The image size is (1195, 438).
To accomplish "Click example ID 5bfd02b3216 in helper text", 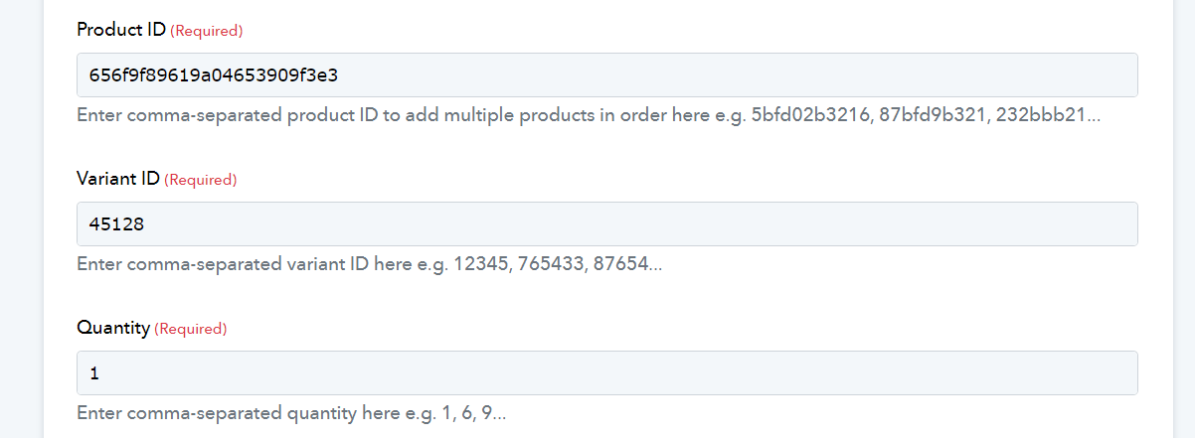I will pyautogui.click(x=810, y=114).
